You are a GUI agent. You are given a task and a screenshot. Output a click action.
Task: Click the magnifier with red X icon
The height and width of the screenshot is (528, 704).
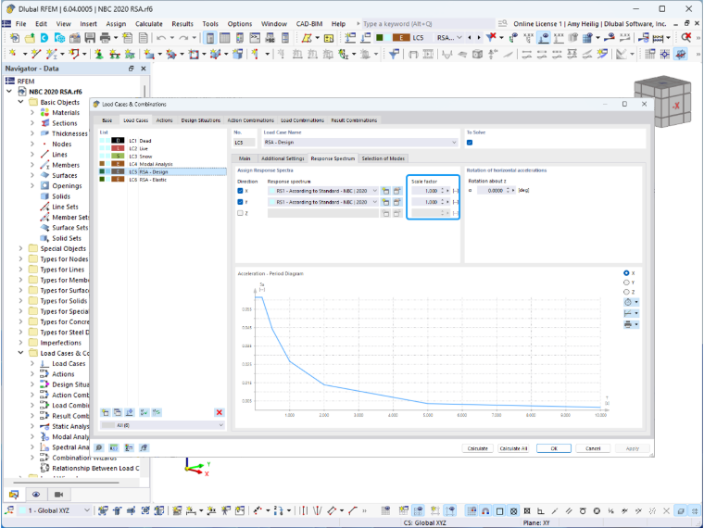(x=686, y=38)
